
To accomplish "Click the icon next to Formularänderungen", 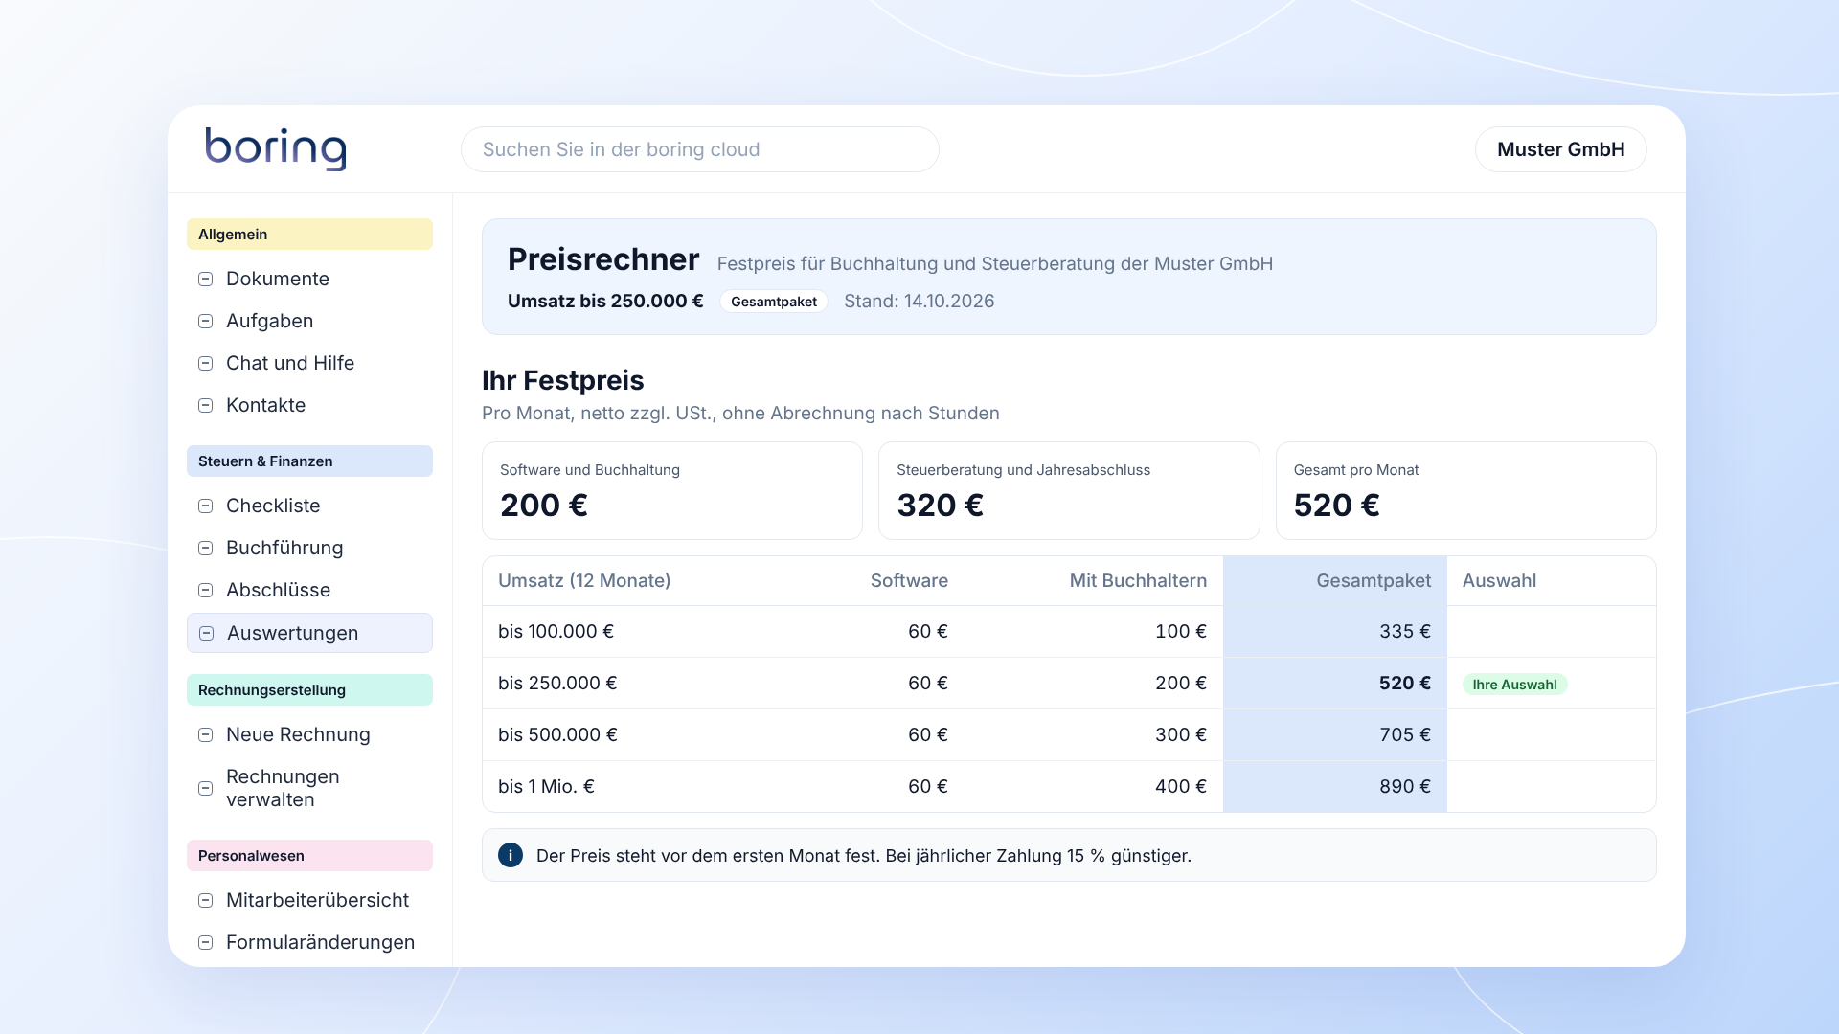I will 205,942.
